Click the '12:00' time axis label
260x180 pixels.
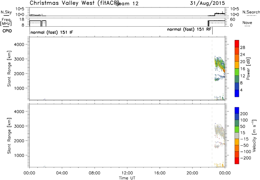click(127, 173)
